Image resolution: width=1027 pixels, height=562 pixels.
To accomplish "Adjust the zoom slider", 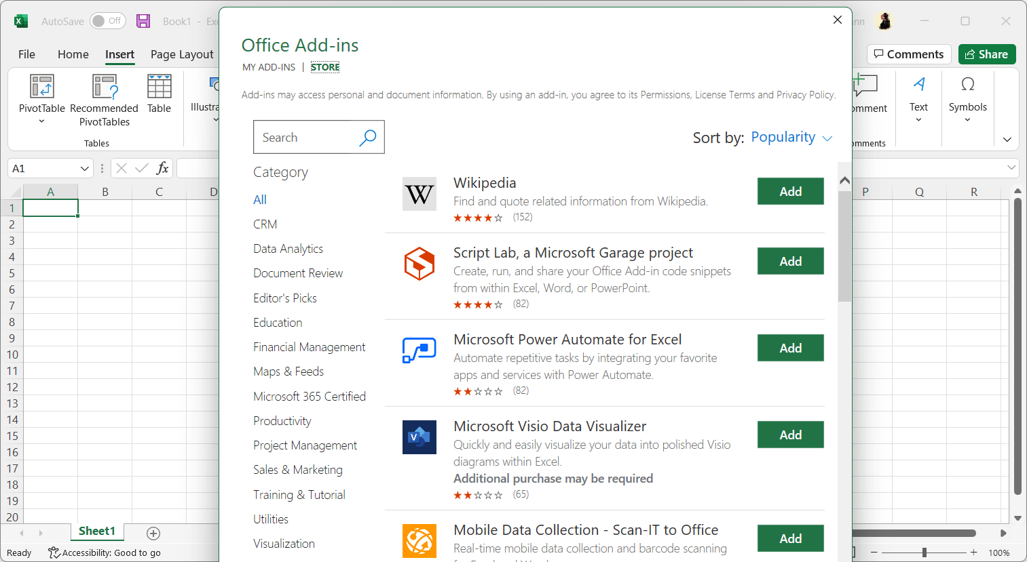I will click(925, 552).
